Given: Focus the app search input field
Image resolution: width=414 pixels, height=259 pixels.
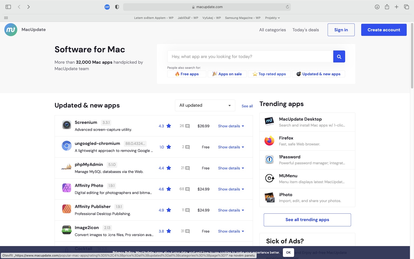Looking at the screenshot, I should pyautogui.click(x=250, y=57).
